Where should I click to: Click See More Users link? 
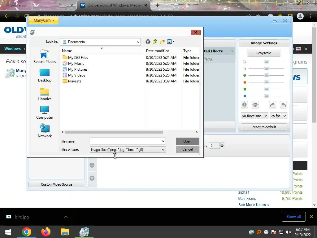tap(254, 205)
